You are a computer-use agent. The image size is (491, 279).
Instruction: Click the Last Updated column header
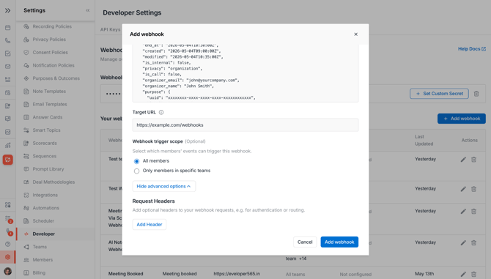click(424, 141)
